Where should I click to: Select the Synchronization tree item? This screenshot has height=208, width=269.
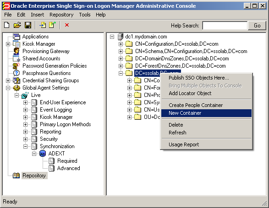point(57,146)
